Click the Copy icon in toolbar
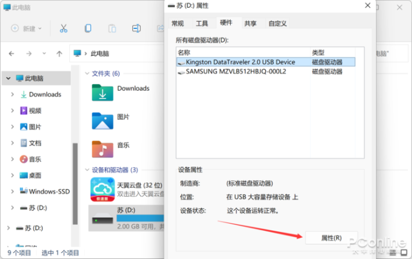Image resolution: width=412 pixels, height=259 pixels. point(88,28)
